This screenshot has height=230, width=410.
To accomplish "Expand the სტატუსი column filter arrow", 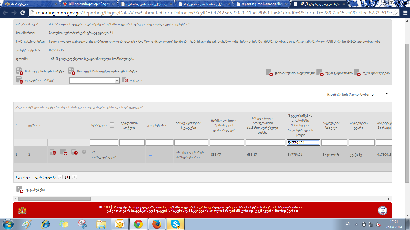I will [x=112, y=125].
